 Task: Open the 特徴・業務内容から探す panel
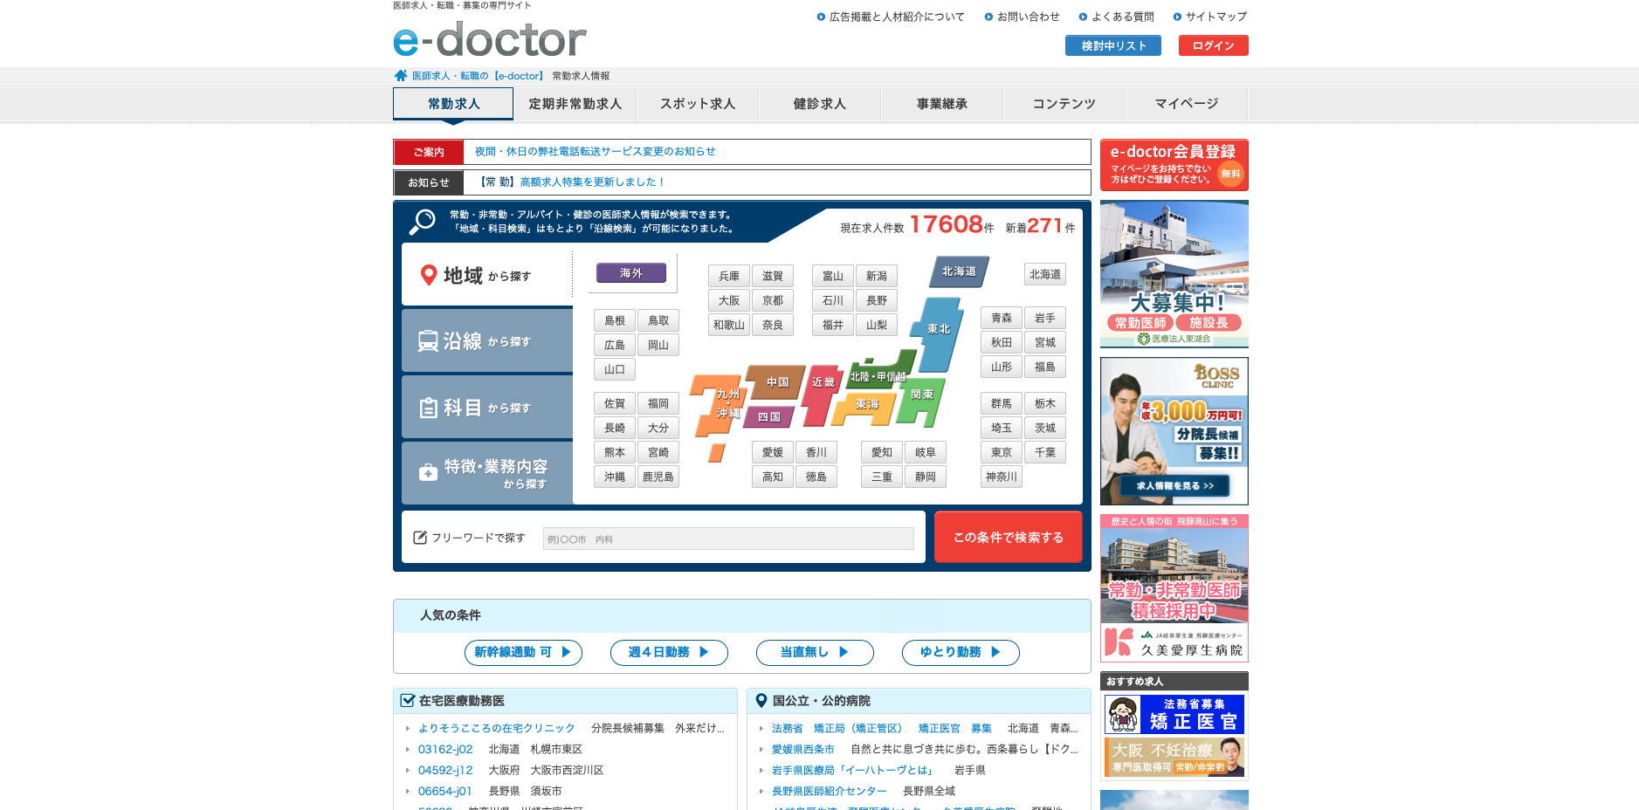coord(487,473)
